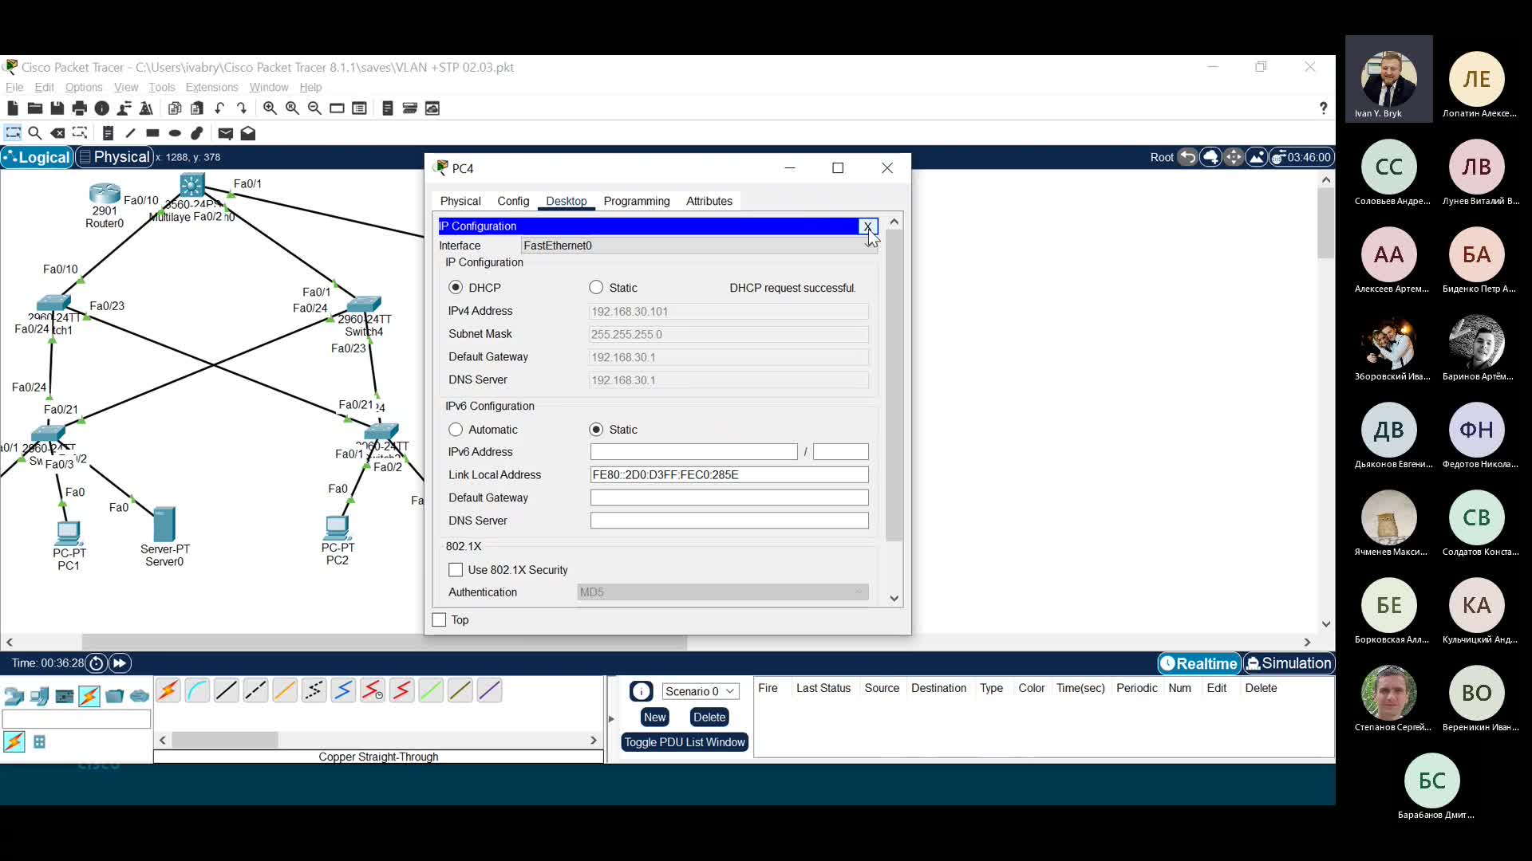
Task: Copy the selected device
Action: [175, 108]
